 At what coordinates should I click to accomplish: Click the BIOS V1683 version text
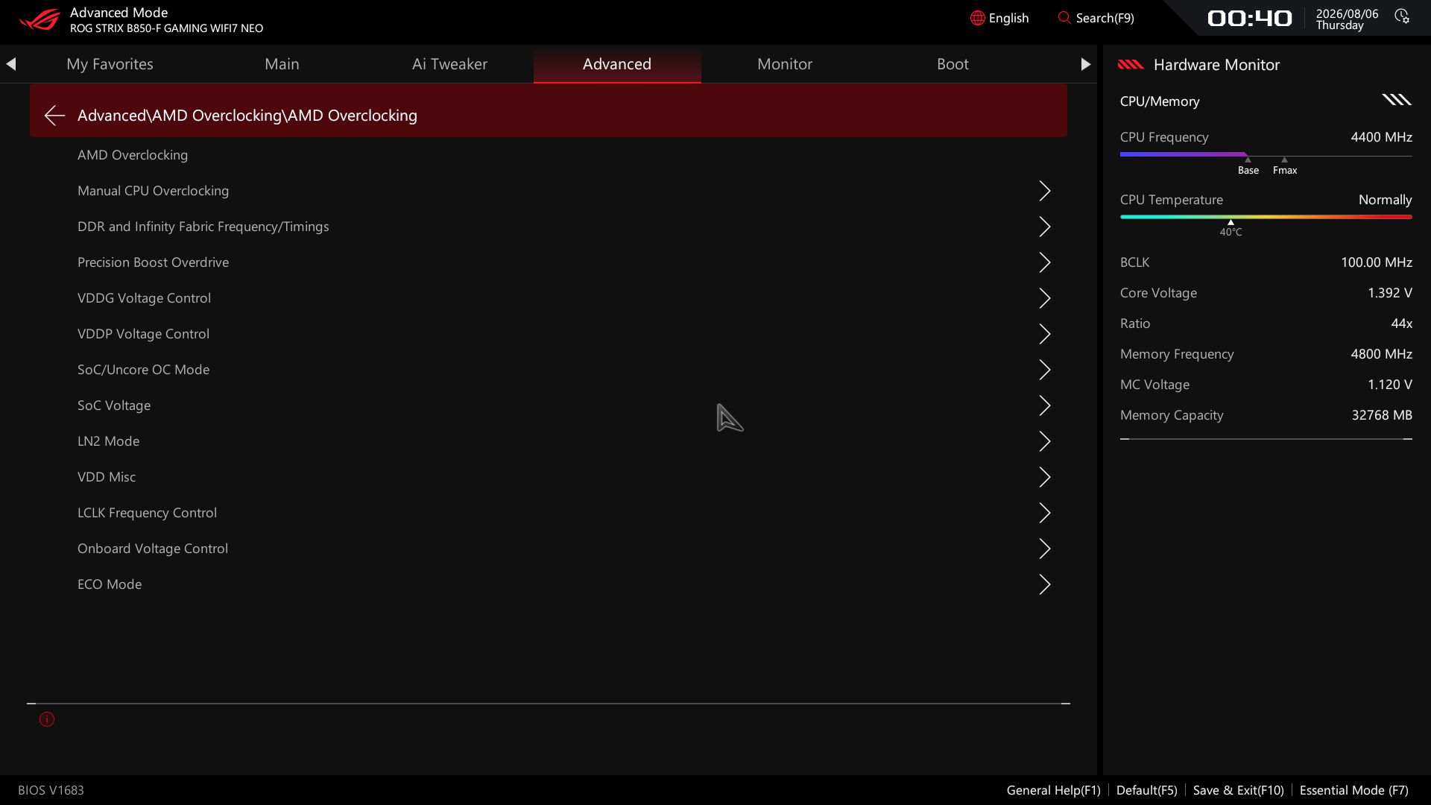coord(51,790)
